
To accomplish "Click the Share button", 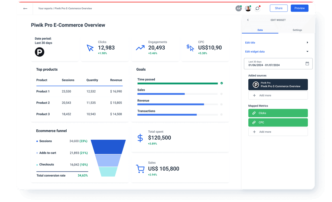I will [x=278, y=8].
